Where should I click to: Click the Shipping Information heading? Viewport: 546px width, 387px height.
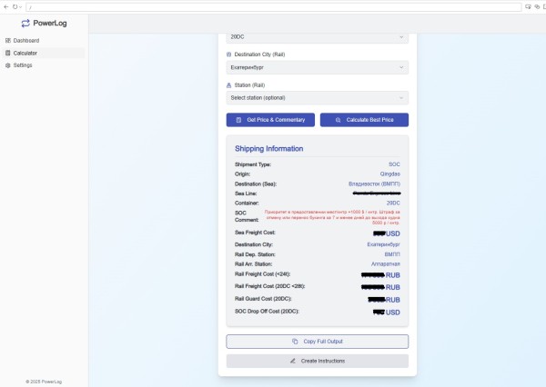tap(268, 149)
